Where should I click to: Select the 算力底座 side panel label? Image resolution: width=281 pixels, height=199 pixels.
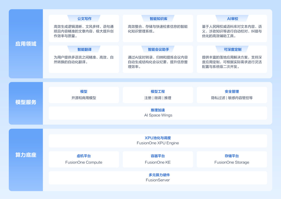click(26, 155)
